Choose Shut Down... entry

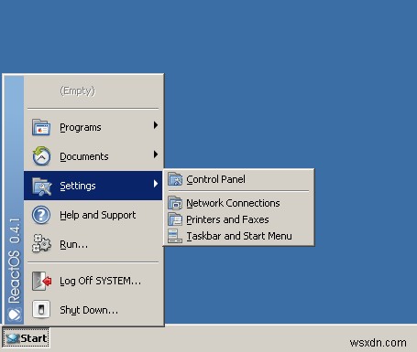coord(93,310)
